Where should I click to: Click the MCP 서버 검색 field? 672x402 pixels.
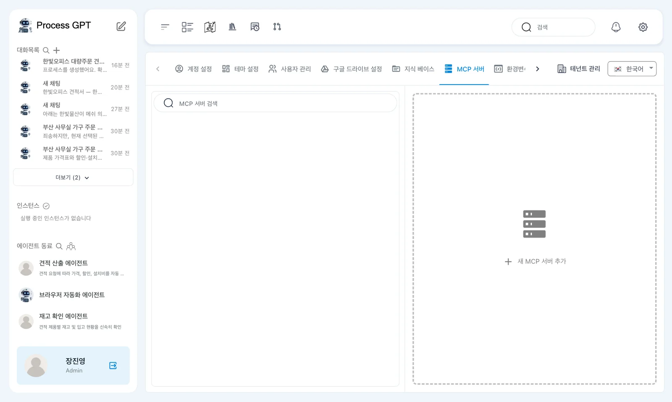tap(275, 103)
